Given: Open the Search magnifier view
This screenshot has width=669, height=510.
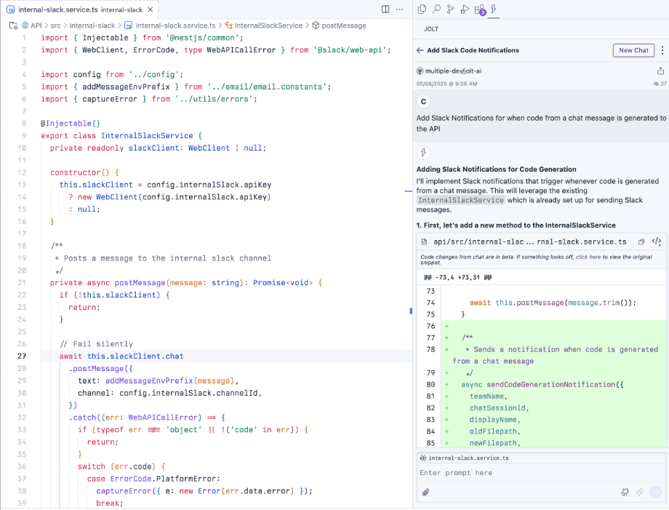Looking at the screenshot, I should click(436, 9).
